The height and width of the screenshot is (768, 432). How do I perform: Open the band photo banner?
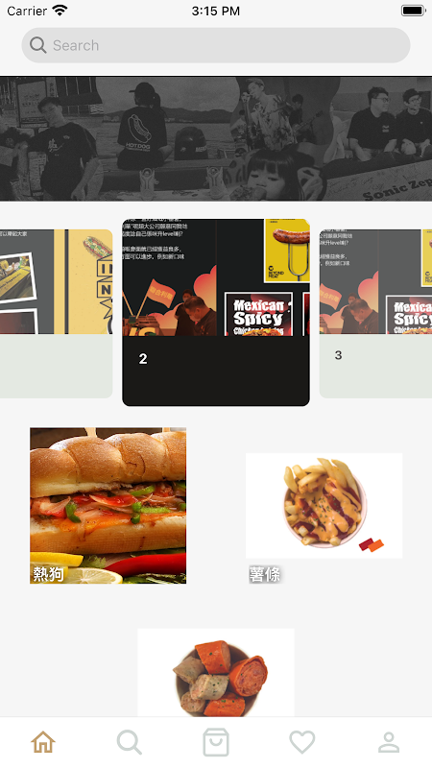[x=216, y=138]
